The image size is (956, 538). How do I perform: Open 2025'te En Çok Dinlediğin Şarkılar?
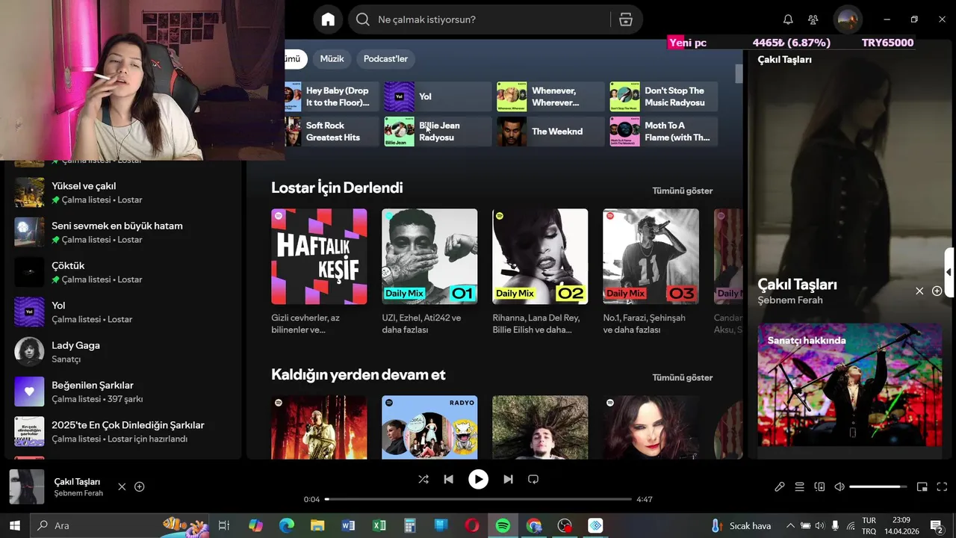(123, 431)
